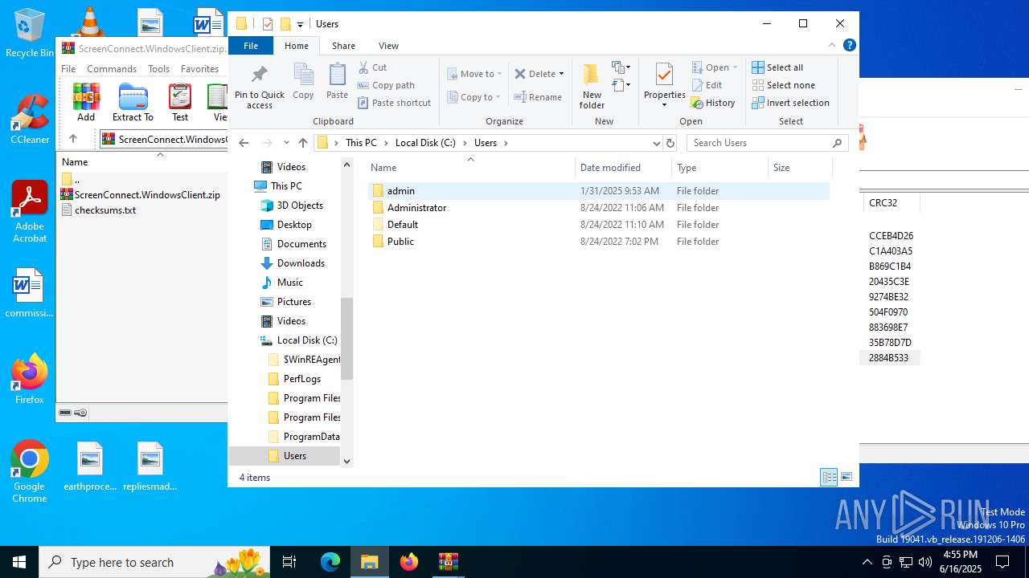
Task: Go up one level in Explorer
Action: [302, 143]
